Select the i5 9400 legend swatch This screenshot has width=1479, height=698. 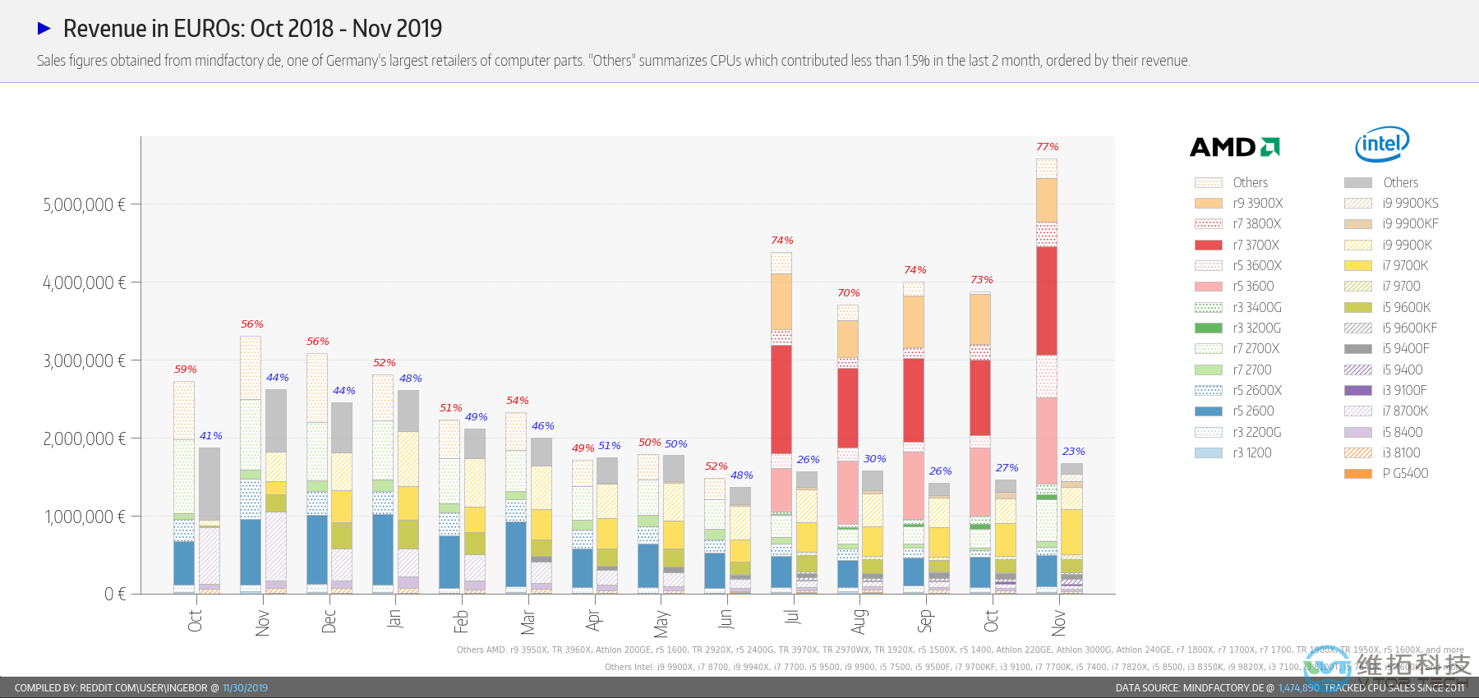pos(1358,370)
